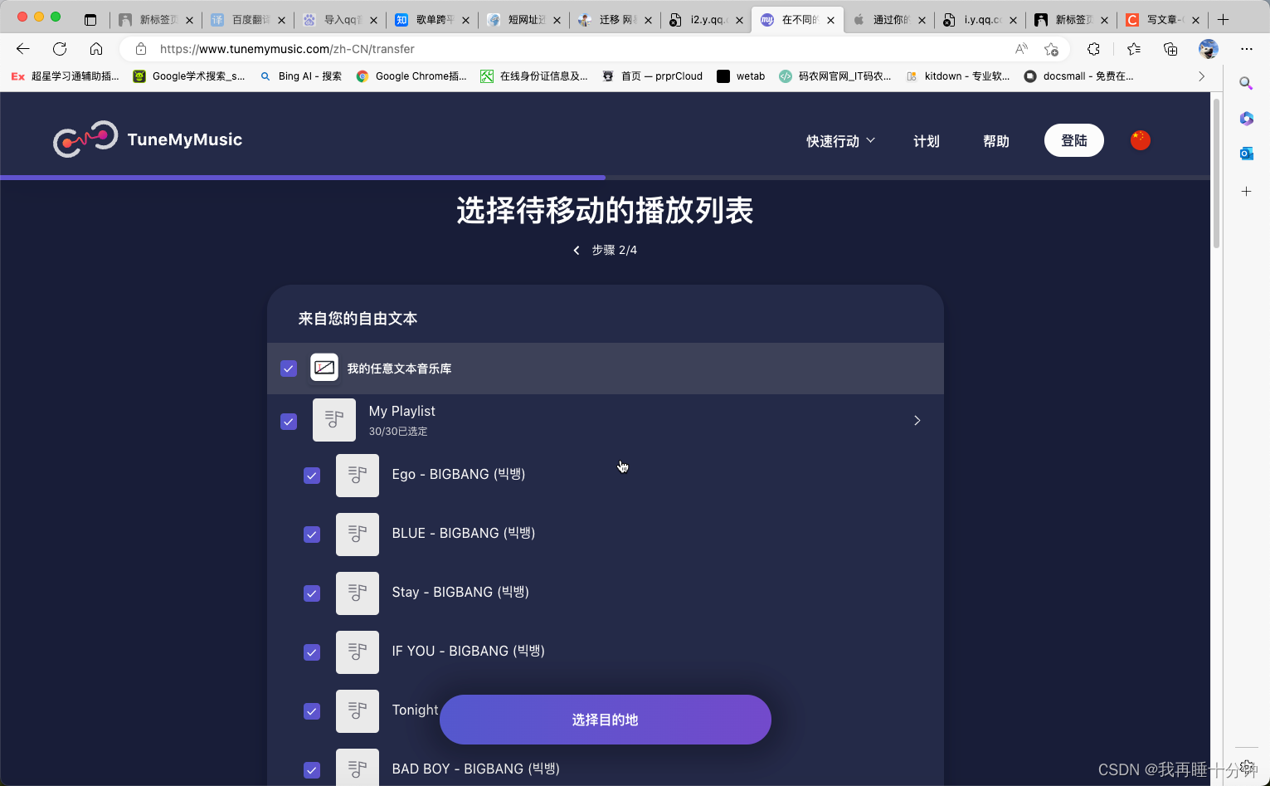Screen dimensions: 1270x786
Task: Click the page vertical scrollbar
Action: click(1216, 174)
